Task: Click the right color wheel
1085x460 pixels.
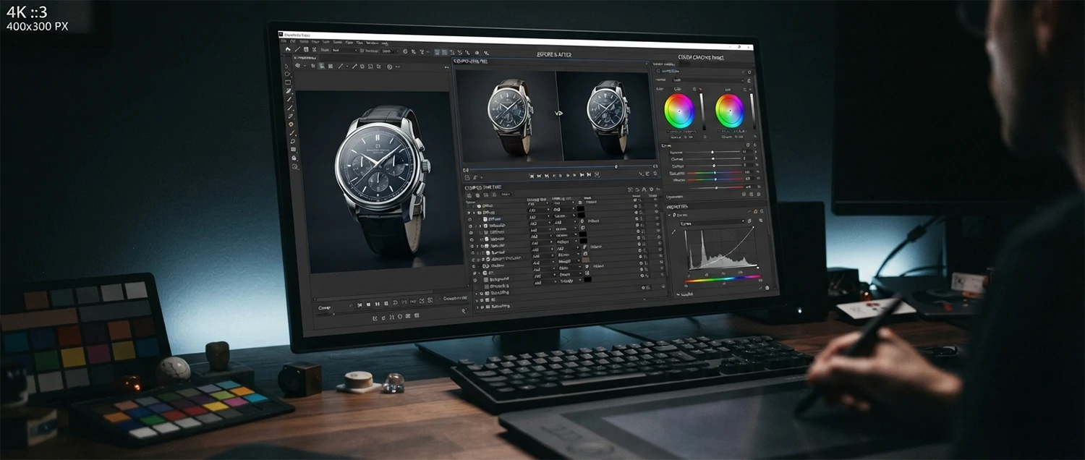Action: coord(730,111)
